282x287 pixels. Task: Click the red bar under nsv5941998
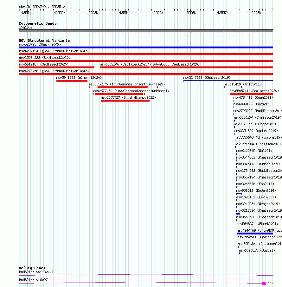click(x=72, y=81)
